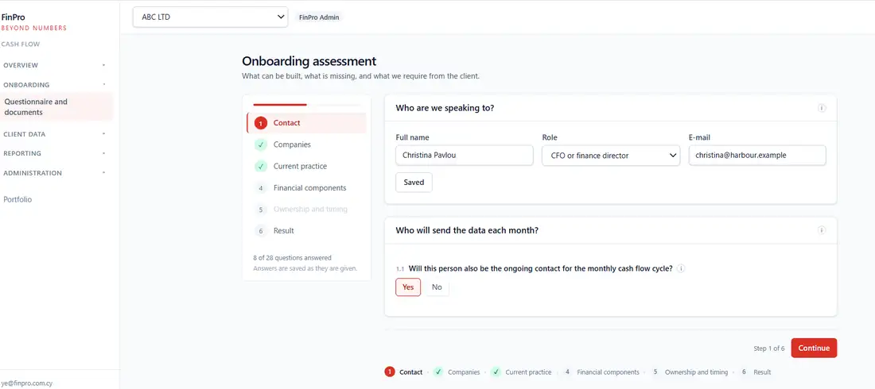Edit the E-mail field
Screen dimensions: 875x389
tap(757, 156)
